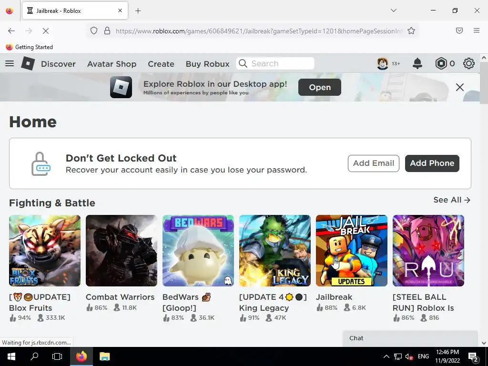Image resolution: width=488 pixels, height=366 pixels.
Task: Open Jailbreak game thumbnail
Action: pos(352,251)
